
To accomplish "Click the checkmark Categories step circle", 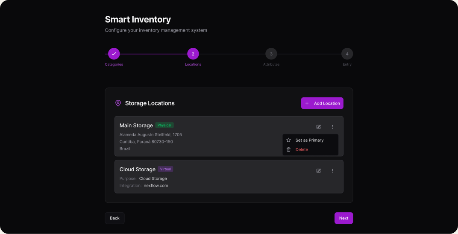I will pyautogui.click(x=114, y=54).
